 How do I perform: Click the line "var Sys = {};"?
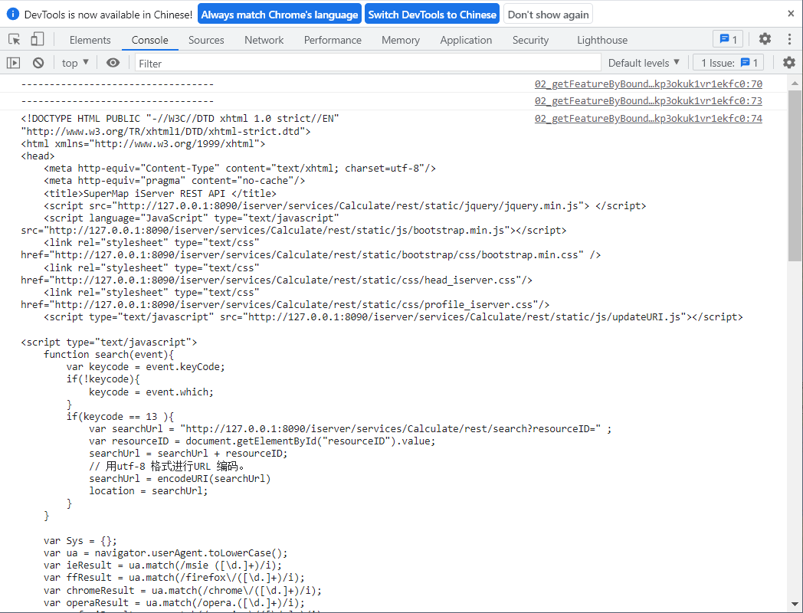pos(80,541)
